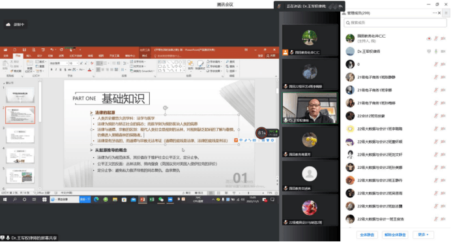Toggle Italic formatting in PowerPoint ribbon

(x=56, y=70)
